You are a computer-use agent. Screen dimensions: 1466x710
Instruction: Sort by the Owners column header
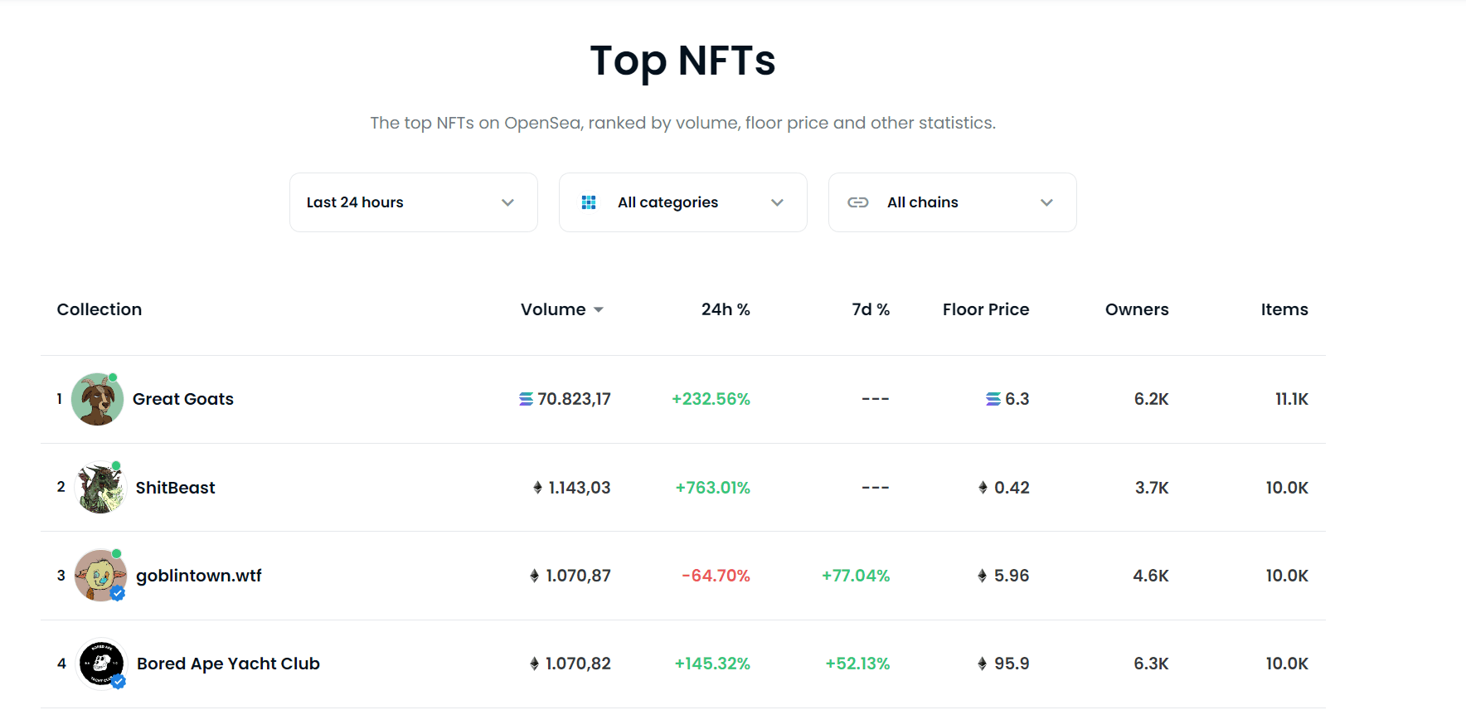(1136, 309)
